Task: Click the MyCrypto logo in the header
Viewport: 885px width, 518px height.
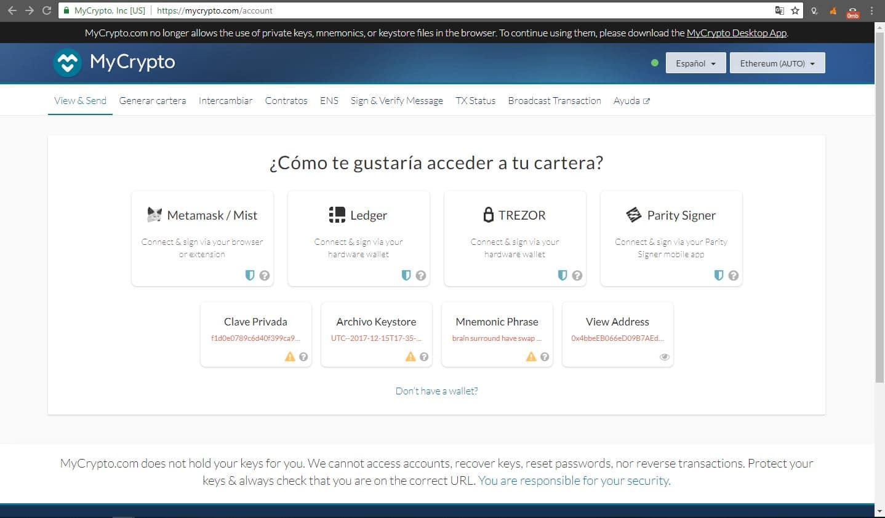Action: click(x=114, y=62)
